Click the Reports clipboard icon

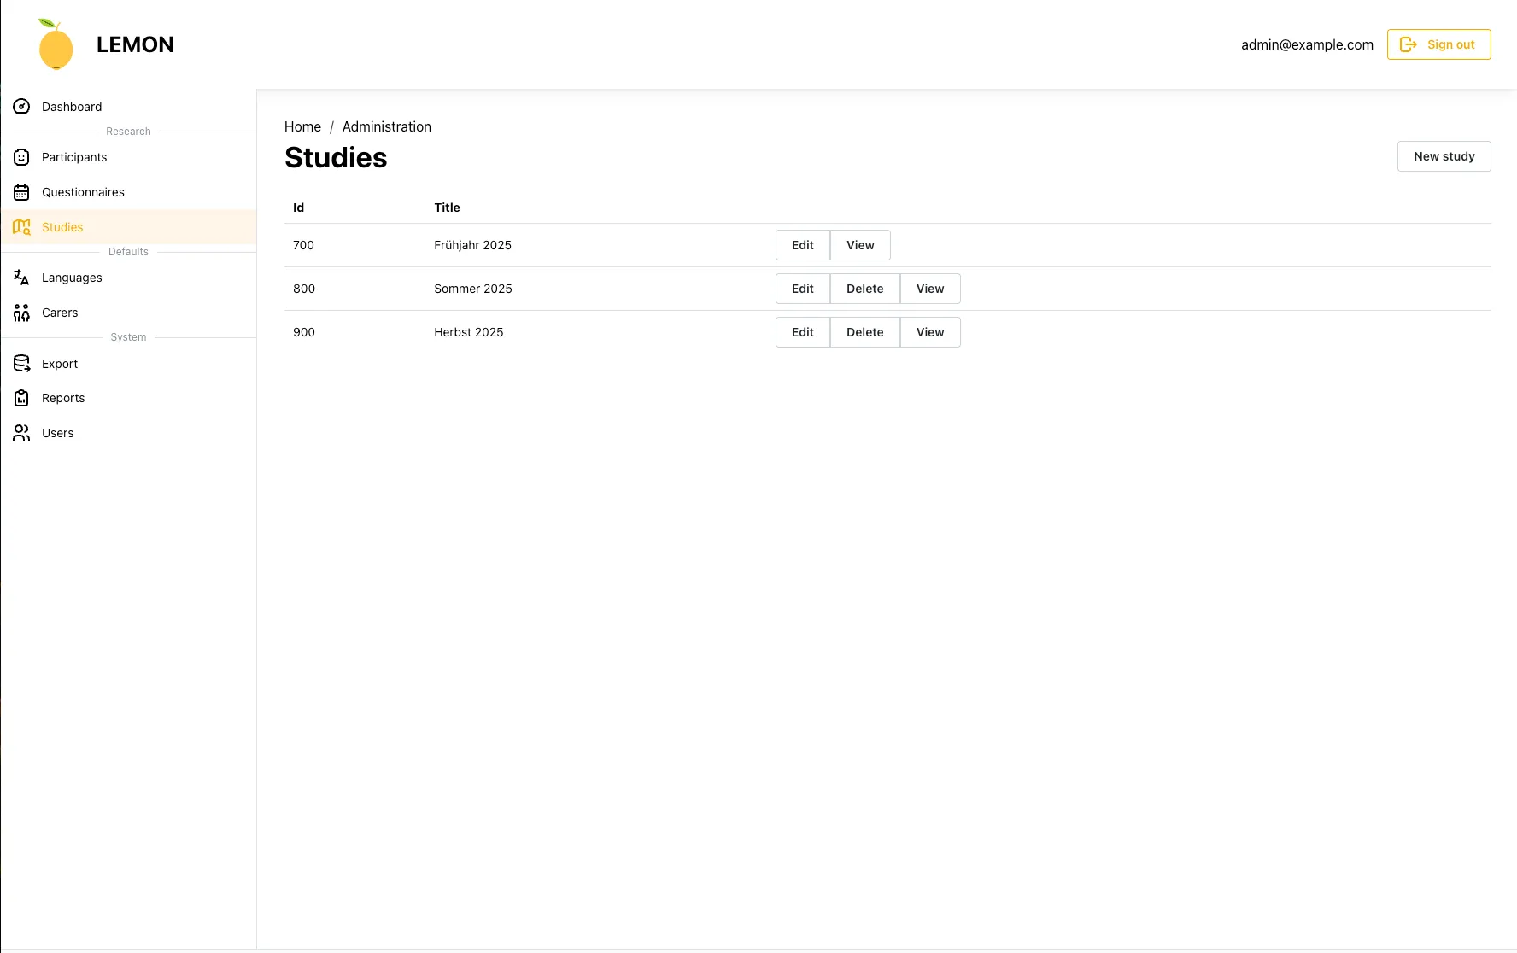(x=21, y=398)
